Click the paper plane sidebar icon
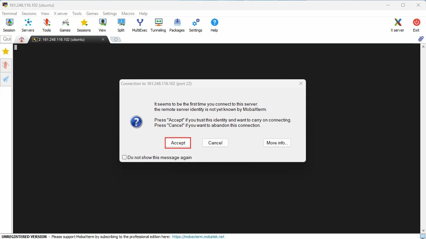Image resolution: width=426 pixels, height=239 pixels. tap(6, 79)
